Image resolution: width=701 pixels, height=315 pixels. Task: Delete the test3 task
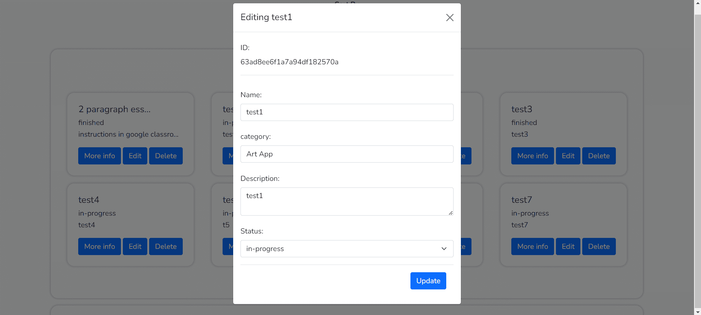click(598, 156)
